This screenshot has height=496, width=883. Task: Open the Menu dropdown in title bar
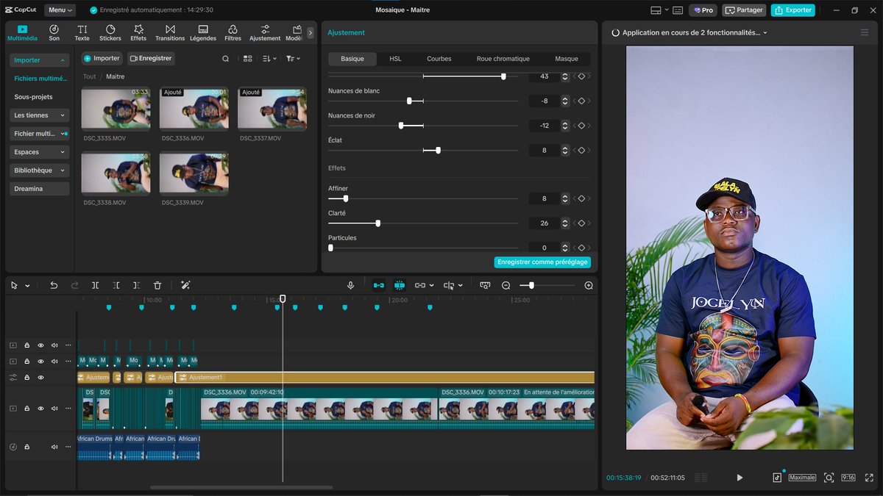(x=60, y=10)
